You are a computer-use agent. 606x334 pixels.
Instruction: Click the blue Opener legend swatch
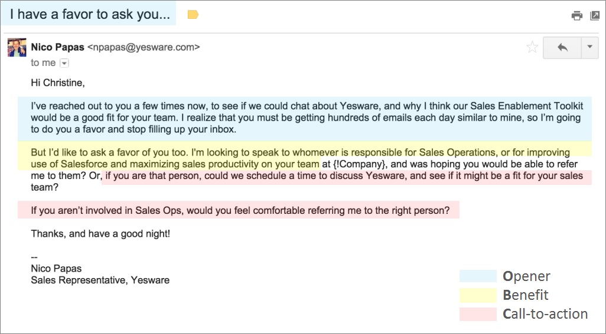[478, 276]
